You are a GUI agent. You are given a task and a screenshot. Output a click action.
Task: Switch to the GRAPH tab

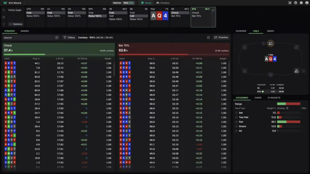(271, 31)
